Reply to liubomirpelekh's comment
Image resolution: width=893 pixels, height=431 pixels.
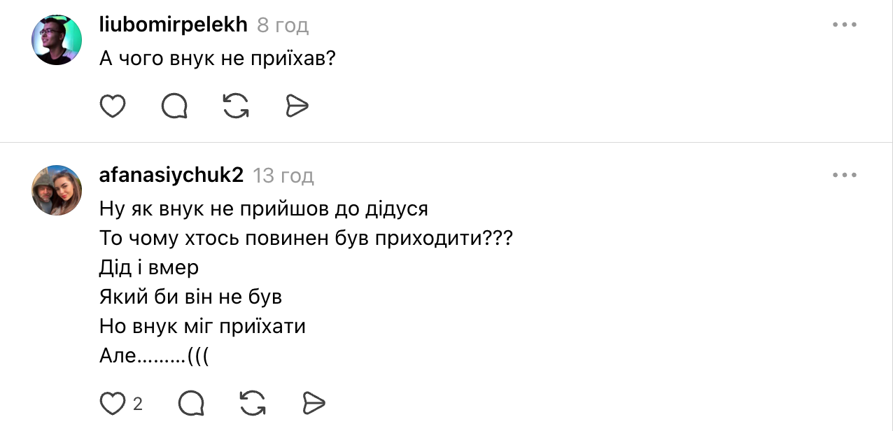pos(174,106)
